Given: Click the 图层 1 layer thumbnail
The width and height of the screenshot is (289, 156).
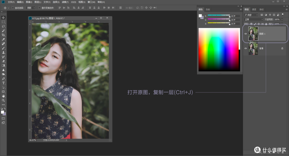Looking at the screenshot, I should point(253,34).
